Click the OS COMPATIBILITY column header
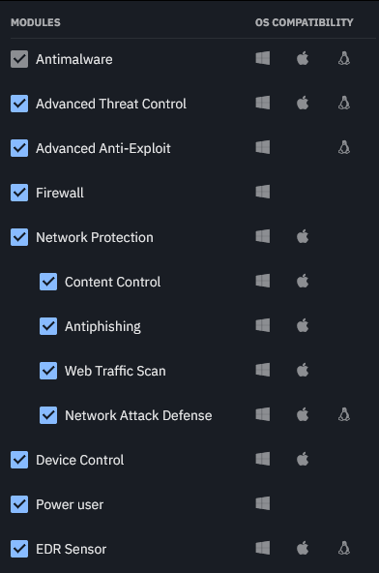This screenshot has width=379, height=573. [305, 22]
